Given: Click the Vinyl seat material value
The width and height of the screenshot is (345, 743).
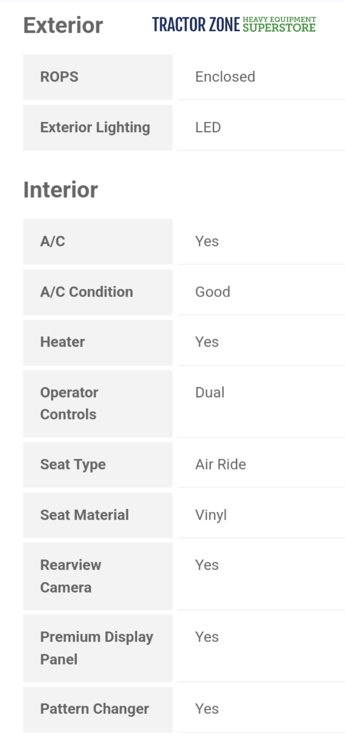Looking at the screenshot, I should pos(211,515).
